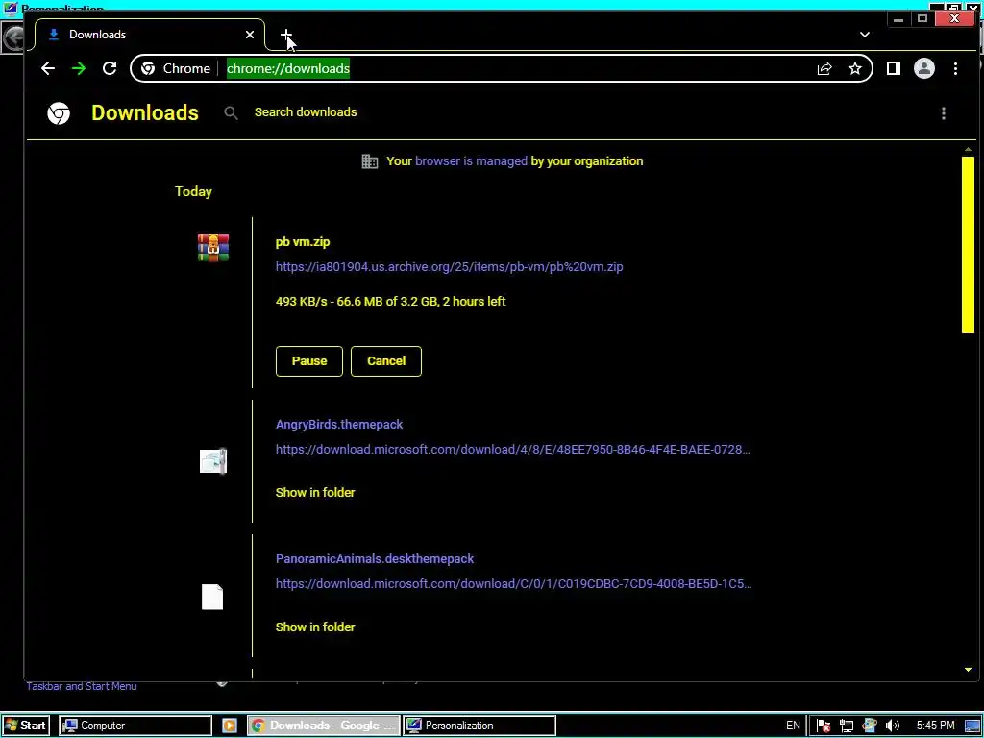Open the Windows Start button
Viewport: 984px width, 738px height.
[25, 726]
